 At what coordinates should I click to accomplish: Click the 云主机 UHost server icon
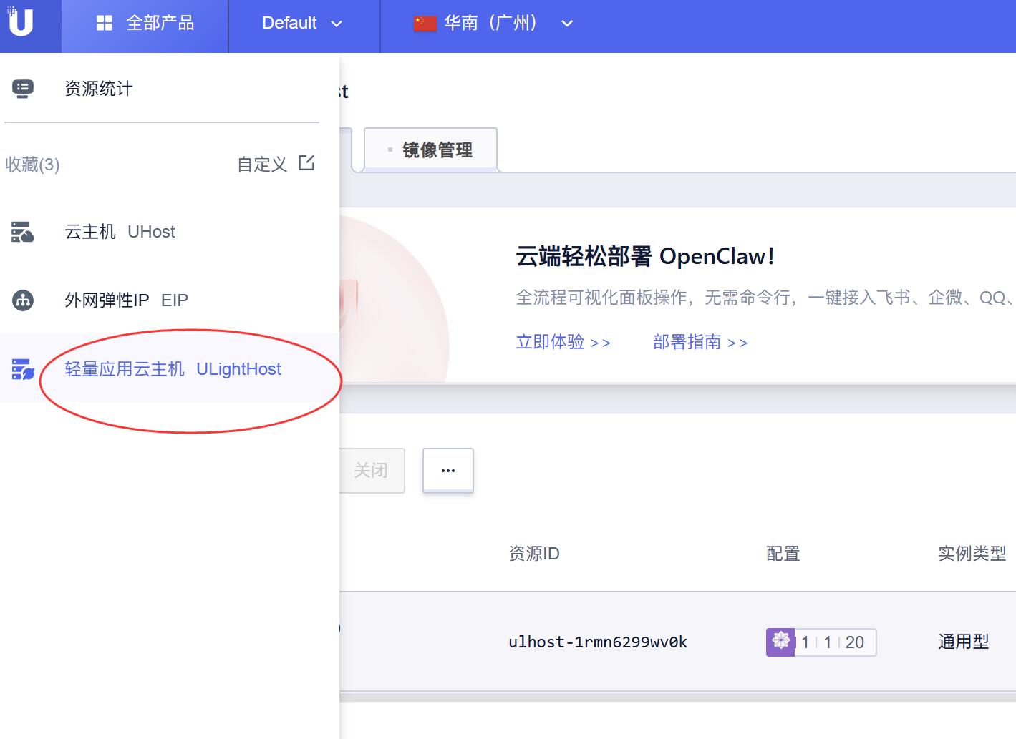pyautogui.click(x=23, y=232)
